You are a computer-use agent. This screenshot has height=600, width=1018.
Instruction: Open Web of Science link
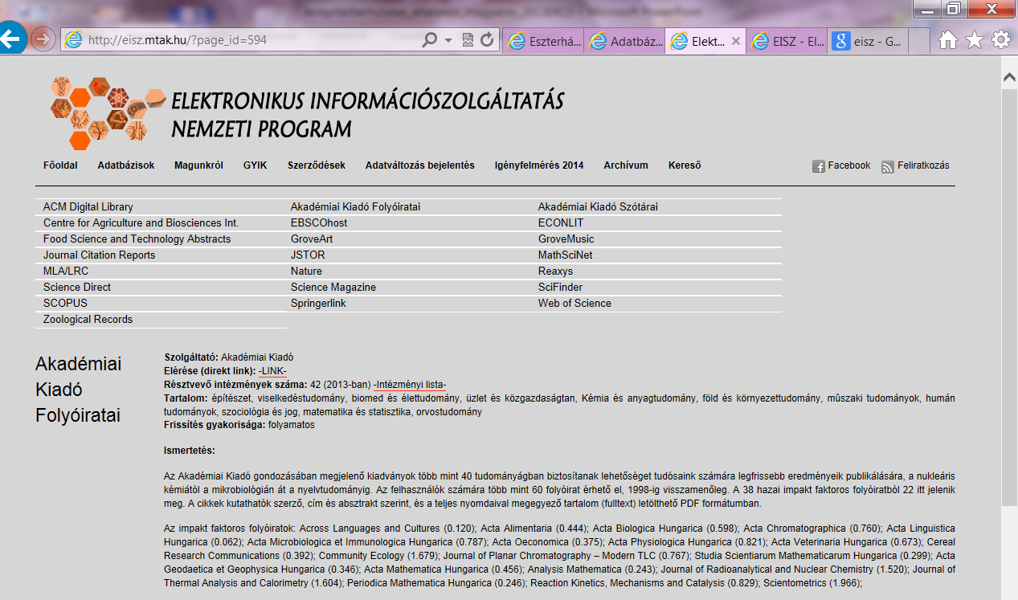coord(574,304)
